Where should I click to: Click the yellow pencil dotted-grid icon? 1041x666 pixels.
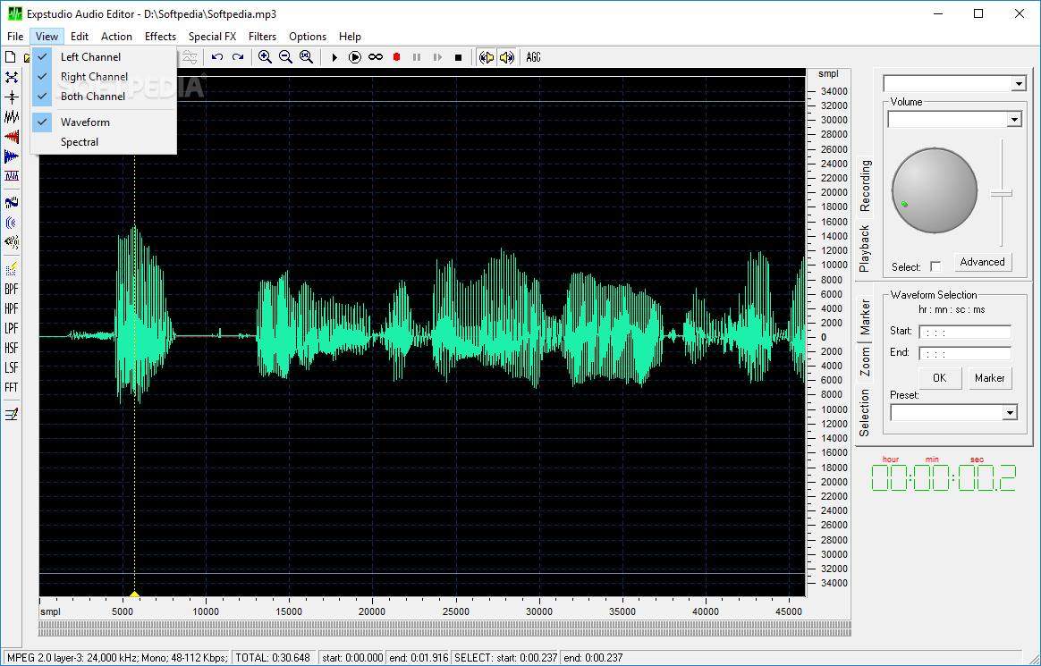12,269
